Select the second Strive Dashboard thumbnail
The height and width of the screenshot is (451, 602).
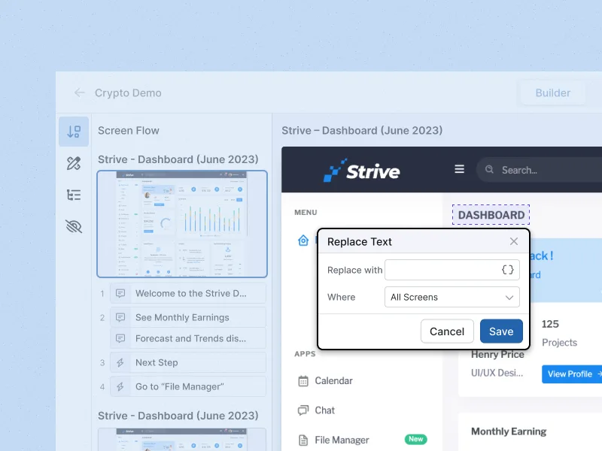pos(182,440)
